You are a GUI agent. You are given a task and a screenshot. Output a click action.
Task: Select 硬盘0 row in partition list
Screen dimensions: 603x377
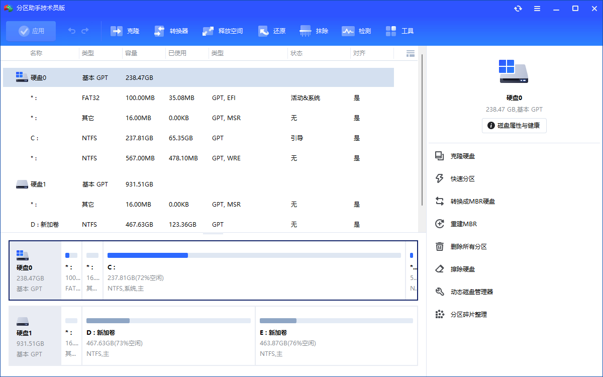tap(198, 78)
